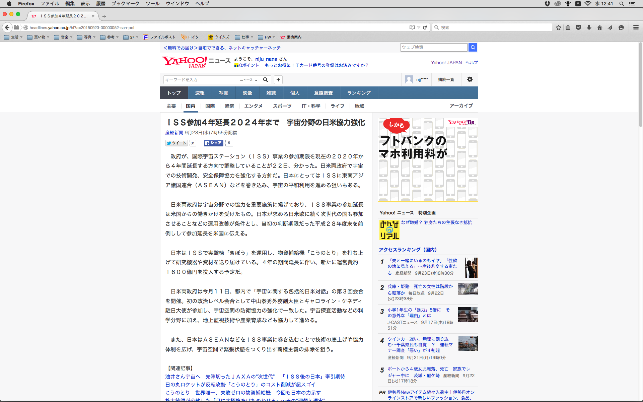Click the Yahoo News settings gear

coord(470,79)
